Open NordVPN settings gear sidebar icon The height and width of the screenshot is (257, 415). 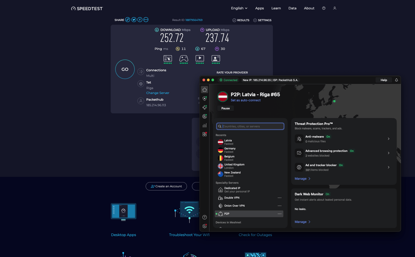point(205,226)
